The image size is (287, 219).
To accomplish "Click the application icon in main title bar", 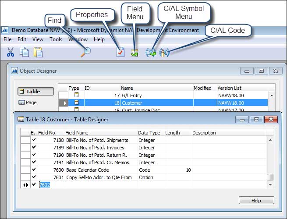I will [5, 30].
